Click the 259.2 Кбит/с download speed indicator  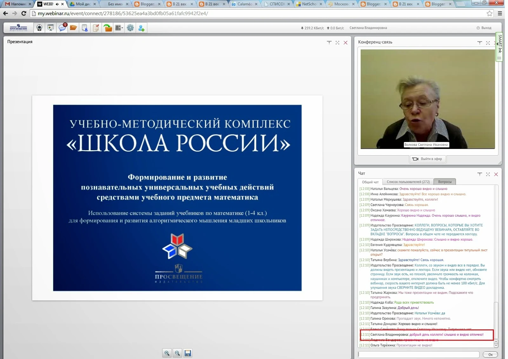click(312, 28)
